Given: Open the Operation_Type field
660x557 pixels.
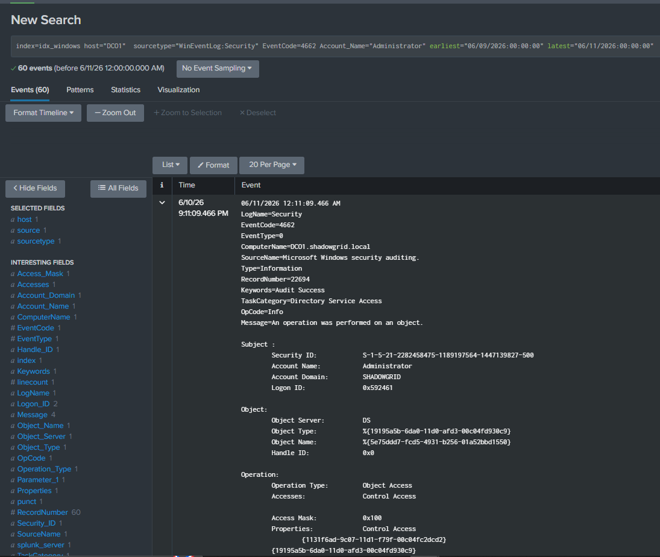Looking at the screenshot, I should [x=44, y=469].
